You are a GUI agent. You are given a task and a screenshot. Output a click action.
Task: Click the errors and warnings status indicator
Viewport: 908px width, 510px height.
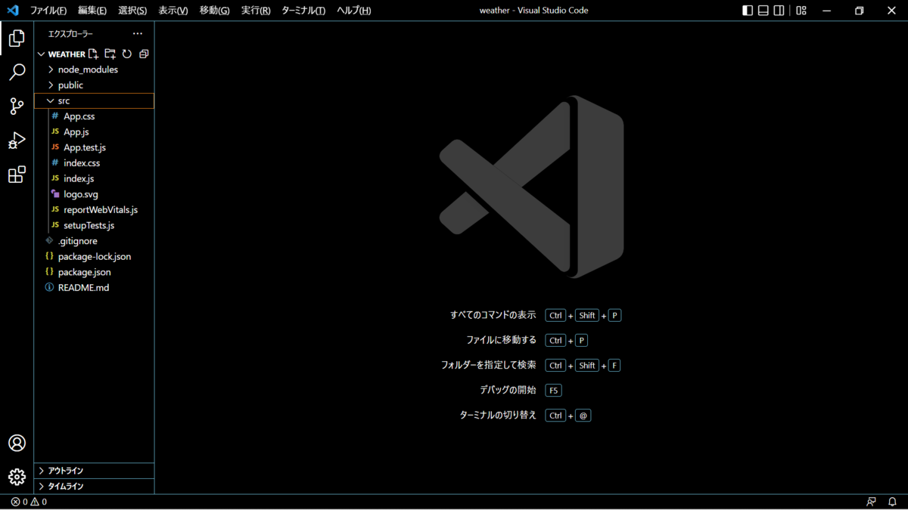coord(29,502)
